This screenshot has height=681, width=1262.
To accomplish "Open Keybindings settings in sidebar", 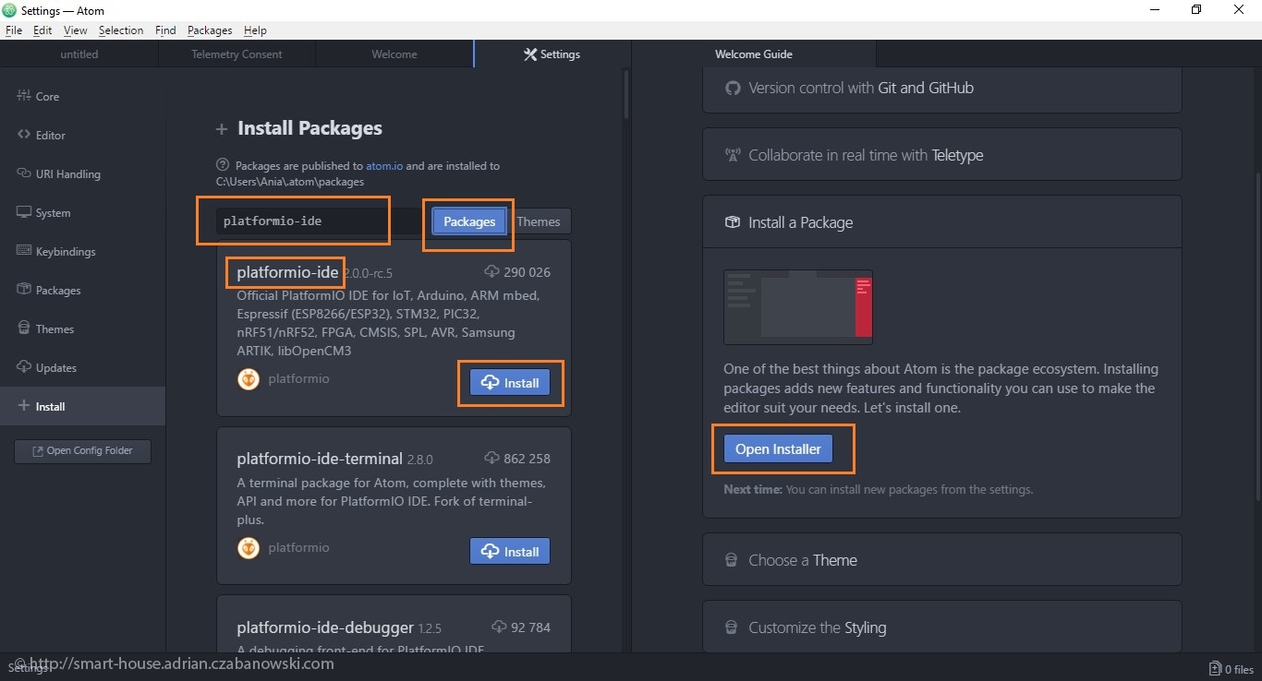I will [83, 251].
